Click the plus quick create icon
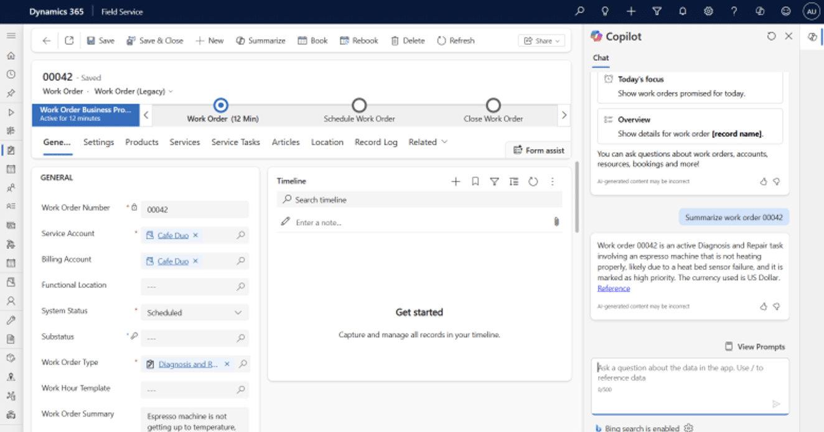Viewport: 824px width, 432px height. (x=631, y=11)
